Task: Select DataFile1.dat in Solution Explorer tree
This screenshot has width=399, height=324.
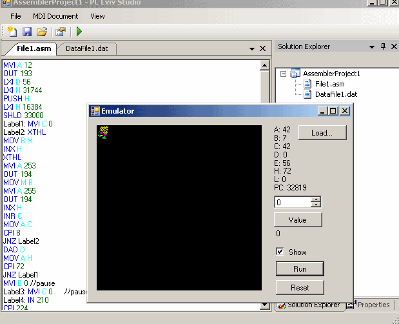Action: tap(335, 94)
